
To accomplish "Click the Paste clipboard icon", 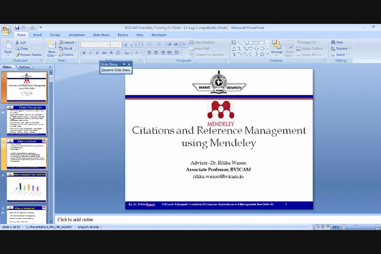I will [x=8, y=46].
